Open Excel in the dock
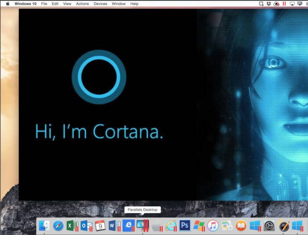308x235 pixels. coord(73,226)
